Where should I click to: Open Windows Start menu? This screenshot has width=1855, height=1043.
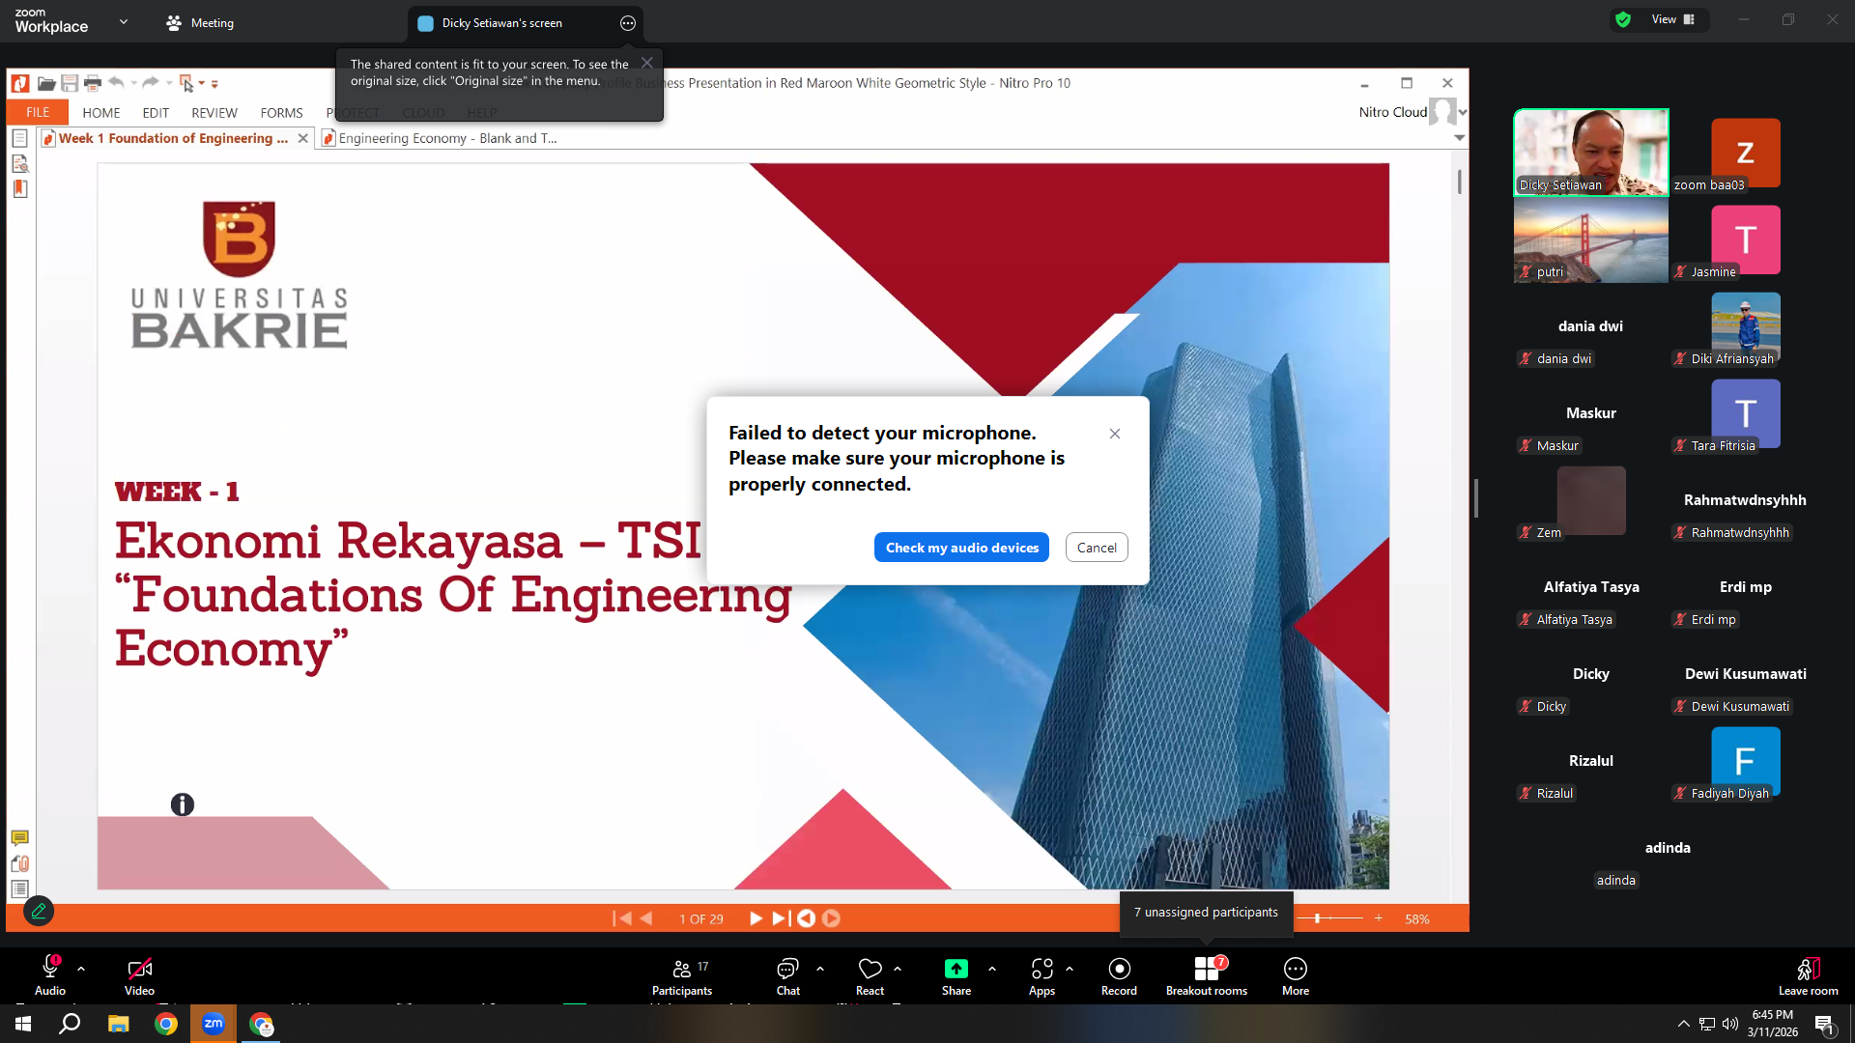click(x=23, y=1024)
